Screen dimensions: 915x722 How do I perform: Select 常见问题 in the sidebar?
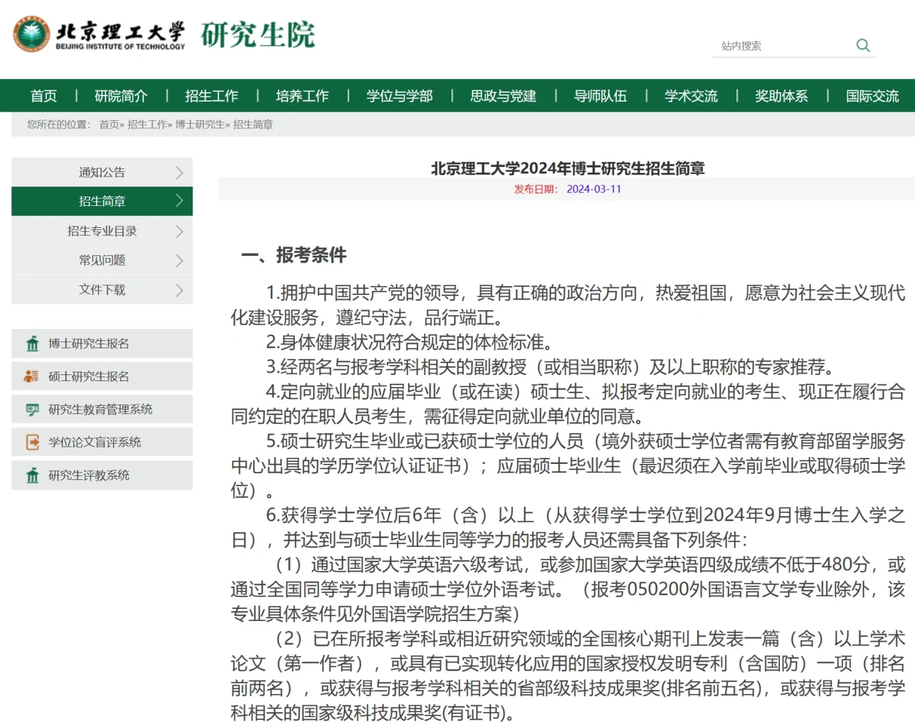(x=102, y=261)
